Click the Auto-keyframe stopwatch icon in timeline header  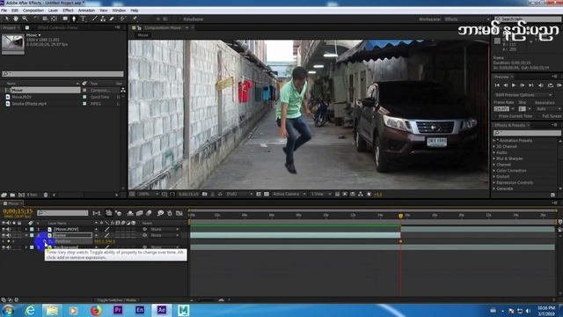[170, 213]
